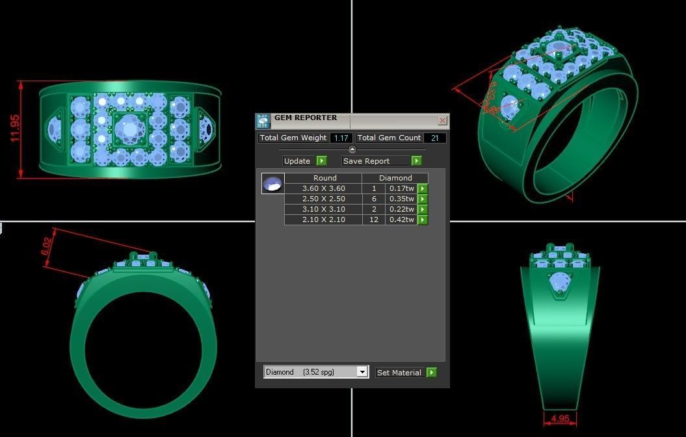Click the green arrow next to Set Material
Screen dimensions: 686x437
tap(431, 372)
